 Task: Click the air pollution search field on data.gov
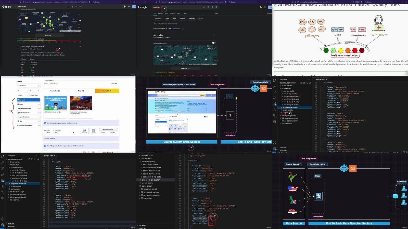coord(29,86)
